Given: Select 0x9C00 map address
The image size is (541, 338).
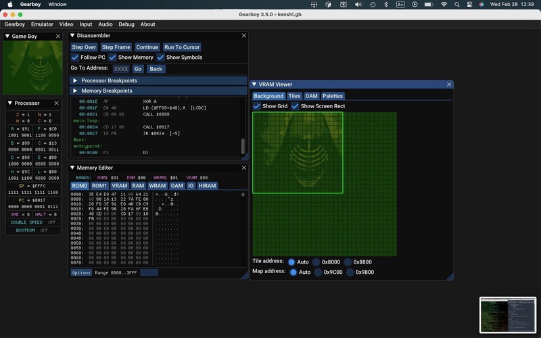Looking at the screenshot, I should (318, 272).
